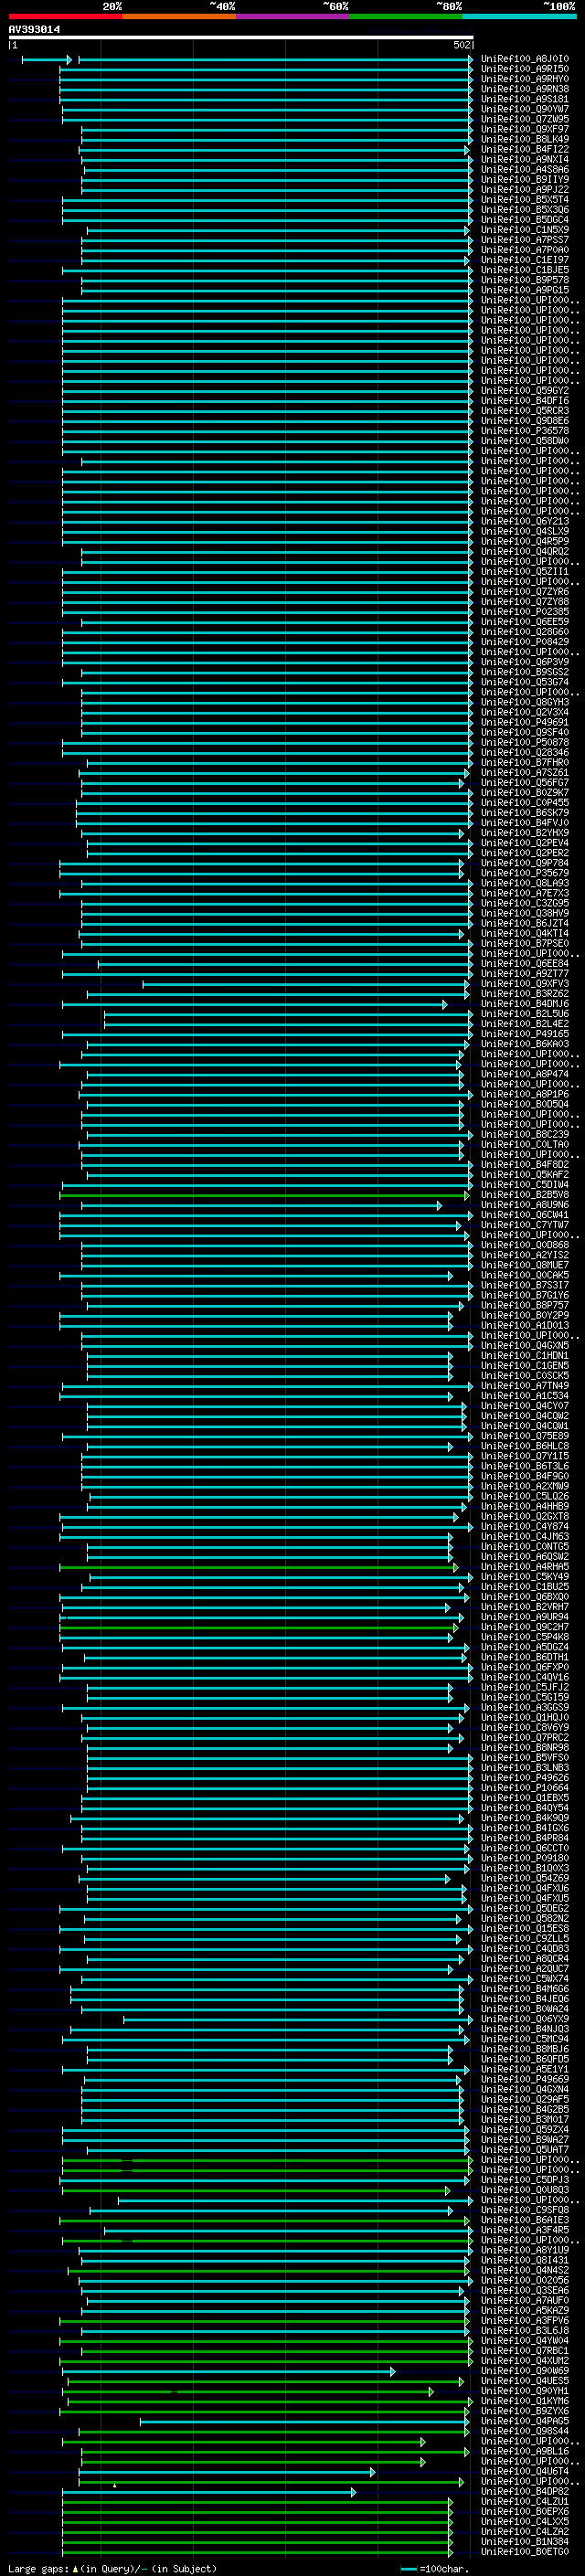Open hit UniRef100_C5KY49
Screen dimensions: 585x2576
coord(524,1577)
